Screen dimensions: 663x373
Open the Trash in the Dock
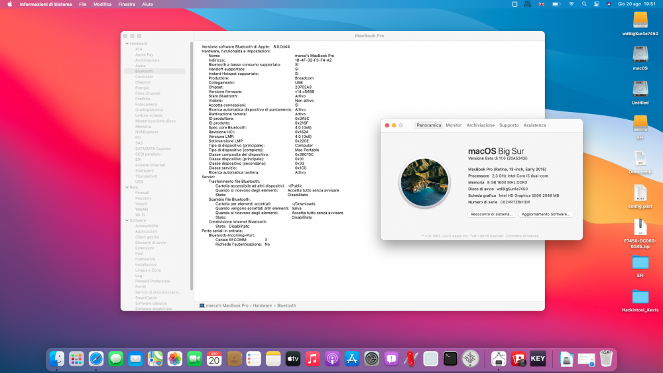(606, 359)
